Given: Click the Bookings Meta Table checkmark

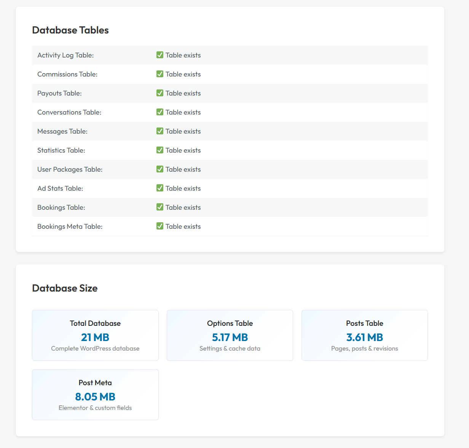Looking at the screenshot, I should click(160, 226).
